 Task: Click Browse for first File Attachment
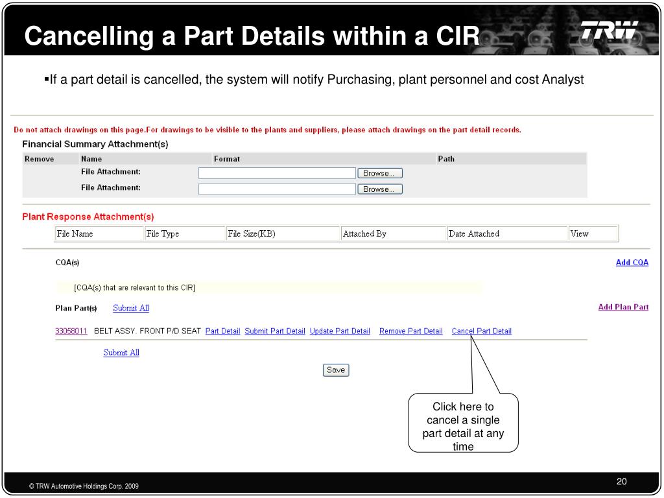tap(380, 173)
